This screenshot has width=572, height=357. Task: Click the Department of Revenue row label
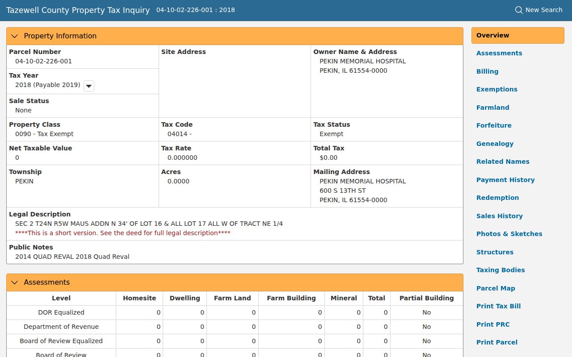pos(61,327)
